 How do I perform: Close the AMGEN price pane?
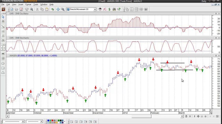point(219,55)
